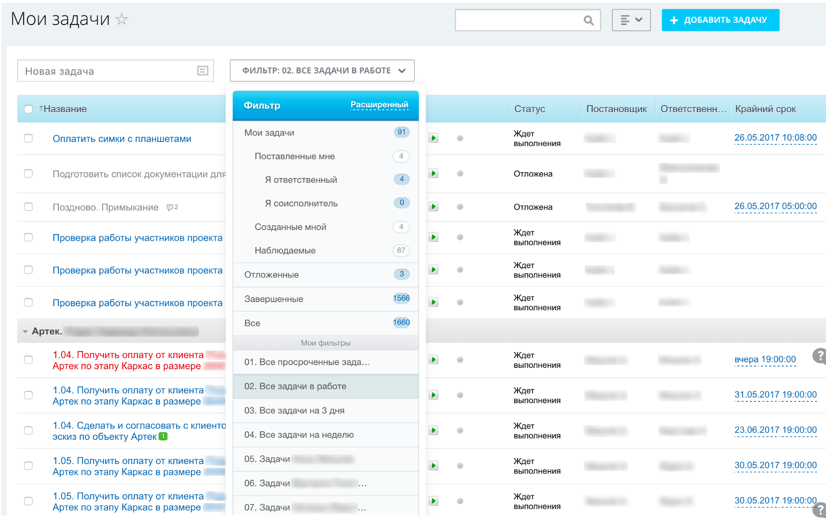Open the detailed form icon in Новая задача
826x518 pixels.
tap(202, 71)
